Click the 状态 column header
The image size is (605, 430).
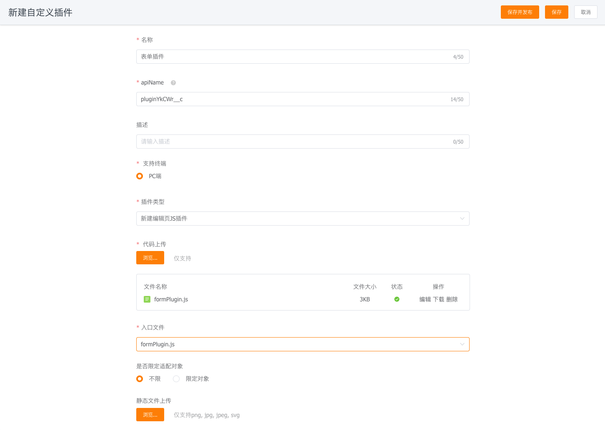pos(397,287)
